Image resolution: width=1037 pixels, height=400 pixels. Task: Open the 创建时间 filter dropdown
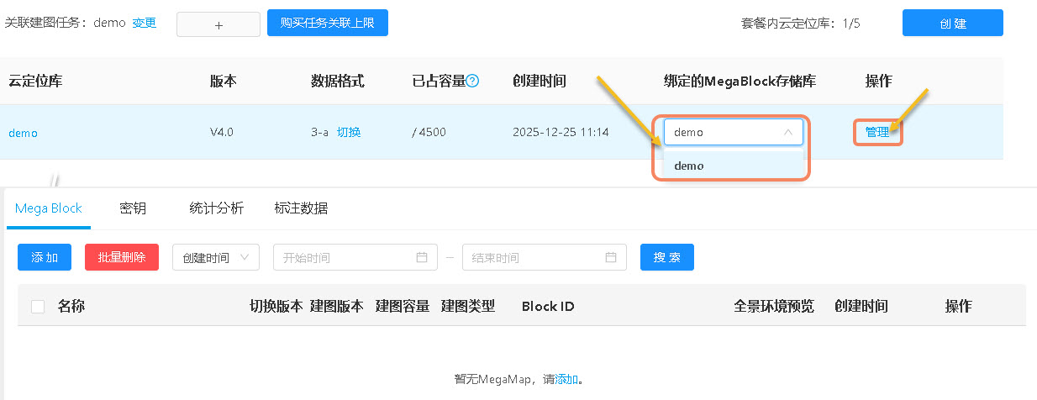tap(216, 257)
